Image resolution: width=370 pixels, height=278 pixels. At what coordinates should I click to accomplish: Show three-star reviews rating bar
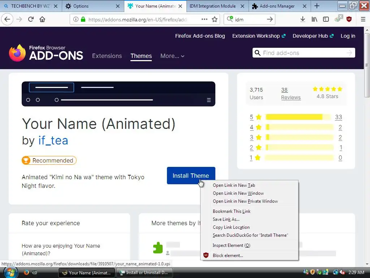(300, 137)
